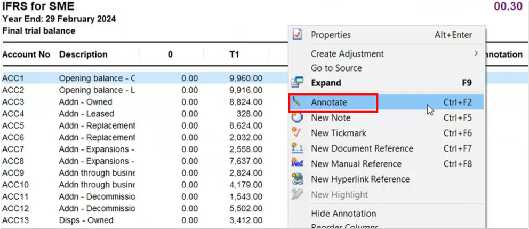Click the 9,916.00 value for ACC2

[x=245, y=90]
